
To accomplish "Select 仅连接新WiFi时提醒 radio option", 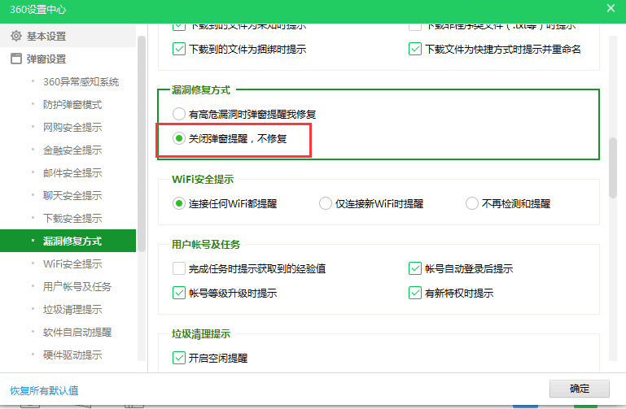I will [326, 204].
